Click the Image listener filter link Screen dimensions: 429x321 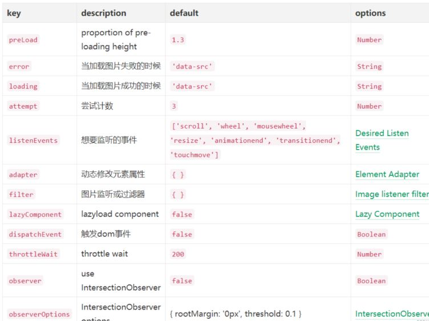pyautogui.click(x=391, y=194)
